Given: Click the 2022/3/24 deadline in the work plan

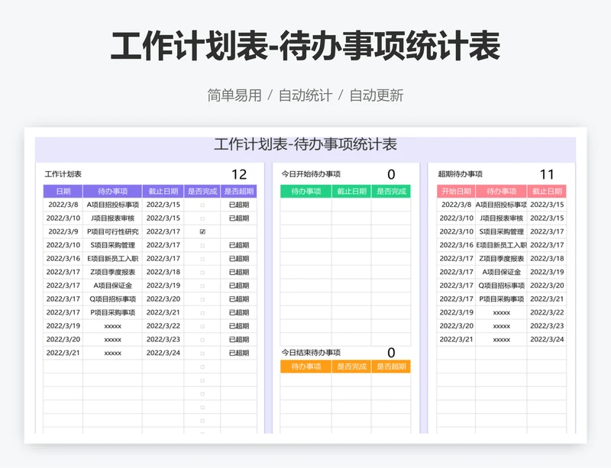Looking at the screenshot, I should point(163,353).
